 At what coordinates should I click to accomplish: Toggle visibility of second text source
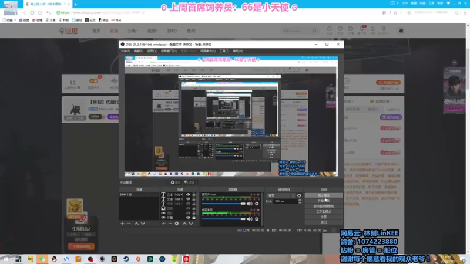pos(188,199)
